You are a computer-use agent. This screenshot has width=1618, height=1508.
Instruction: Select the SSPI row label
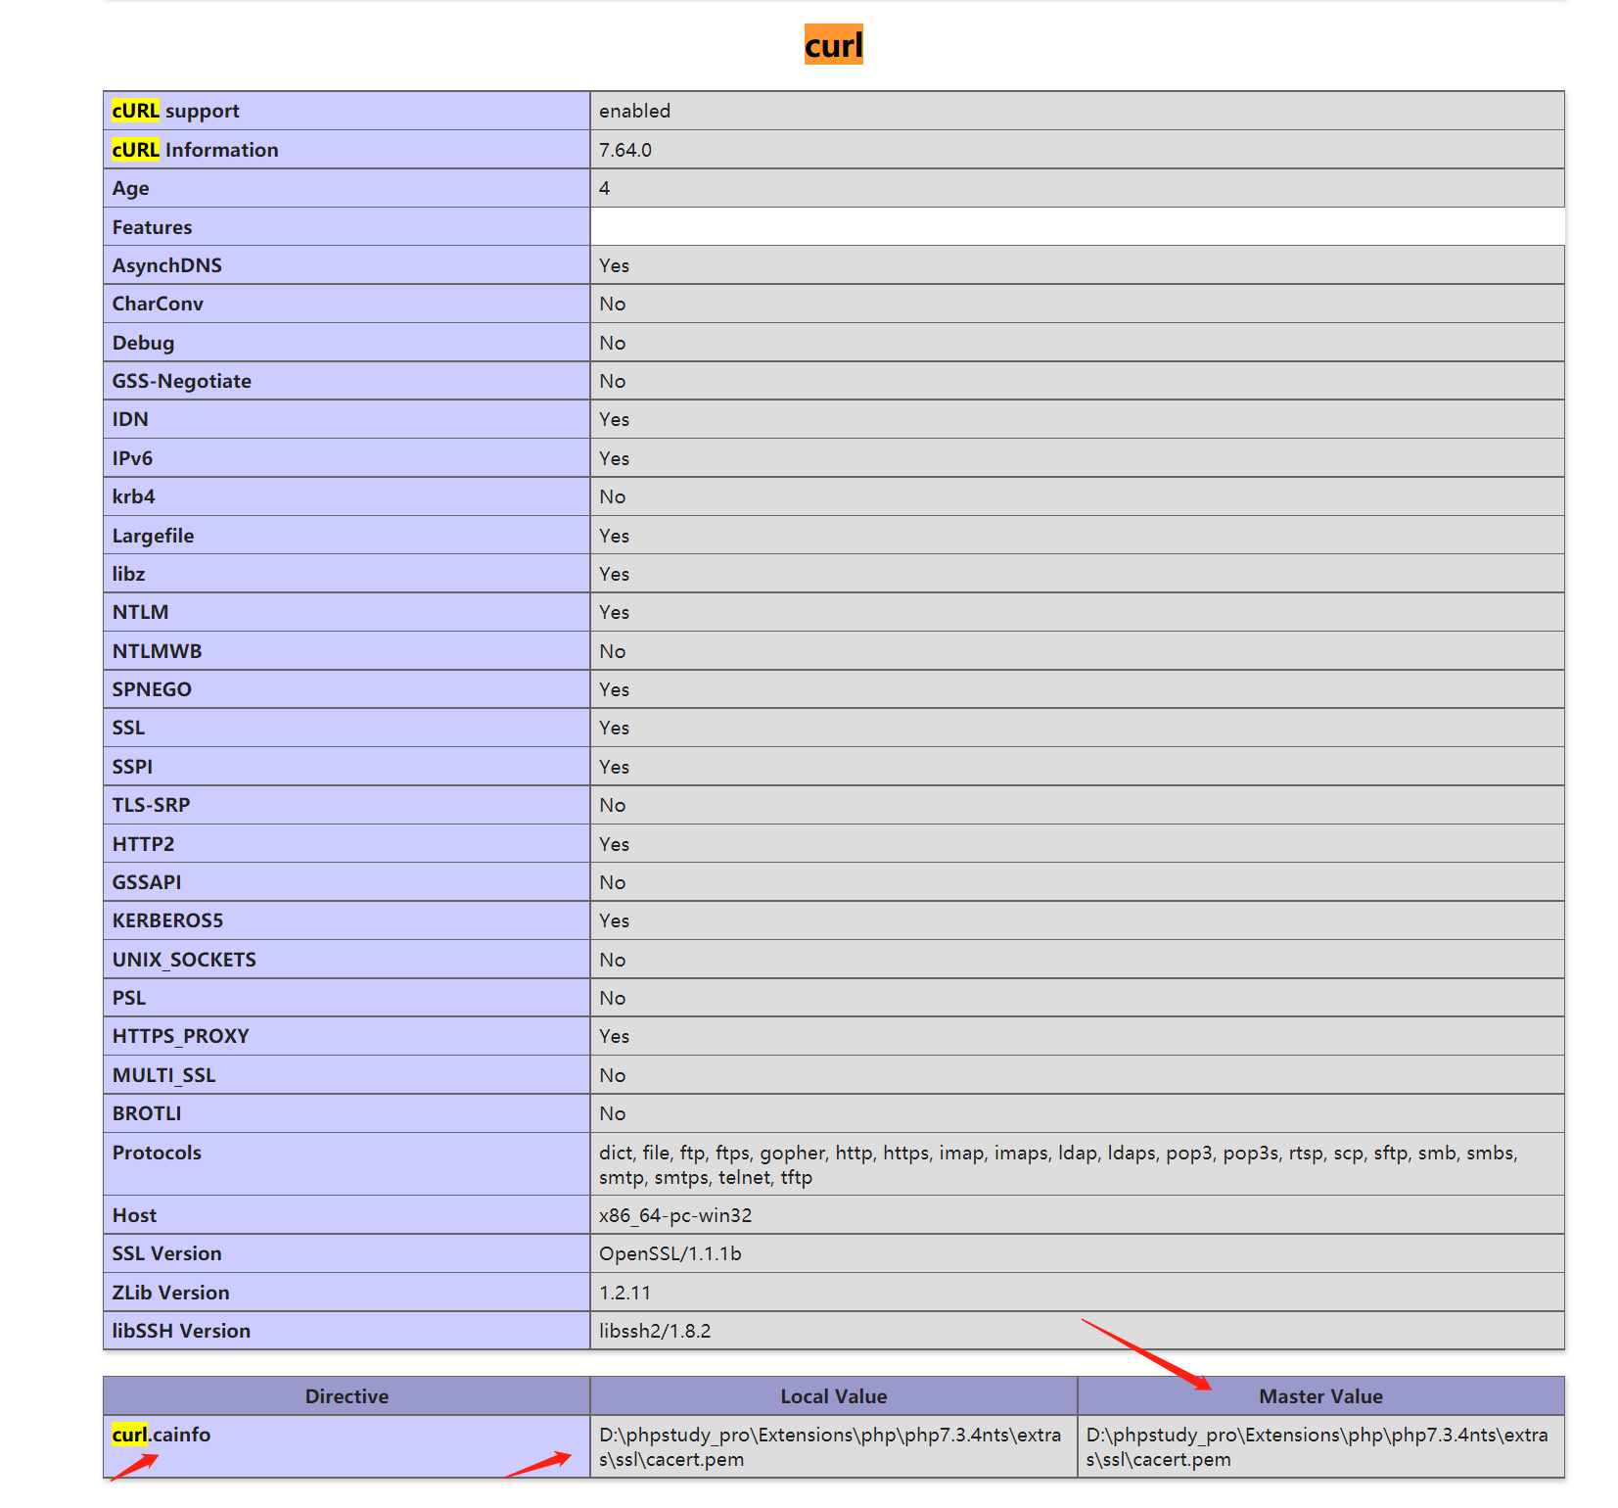(x=132, y=767)
